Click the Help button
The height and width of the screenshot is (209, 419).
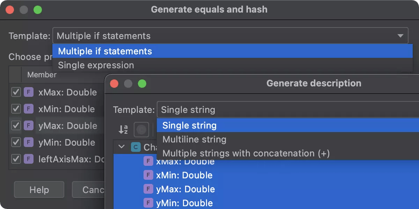pos(39,189)
